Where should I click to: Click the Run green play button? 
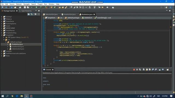[x=36, y=7]
